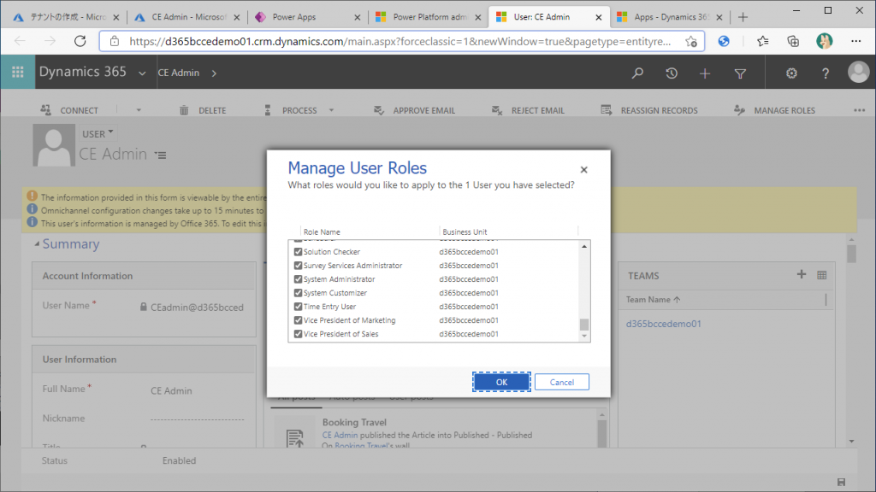The width and height of the screenshot is (876, 492).
Task: Open browser favorites list icon
Action: 762,41
